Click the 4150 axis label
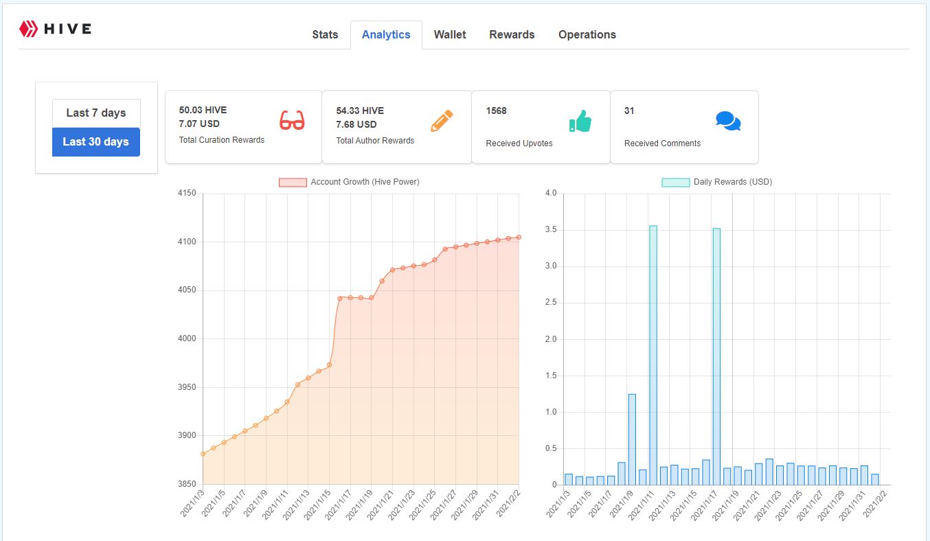 coord(186,194)
